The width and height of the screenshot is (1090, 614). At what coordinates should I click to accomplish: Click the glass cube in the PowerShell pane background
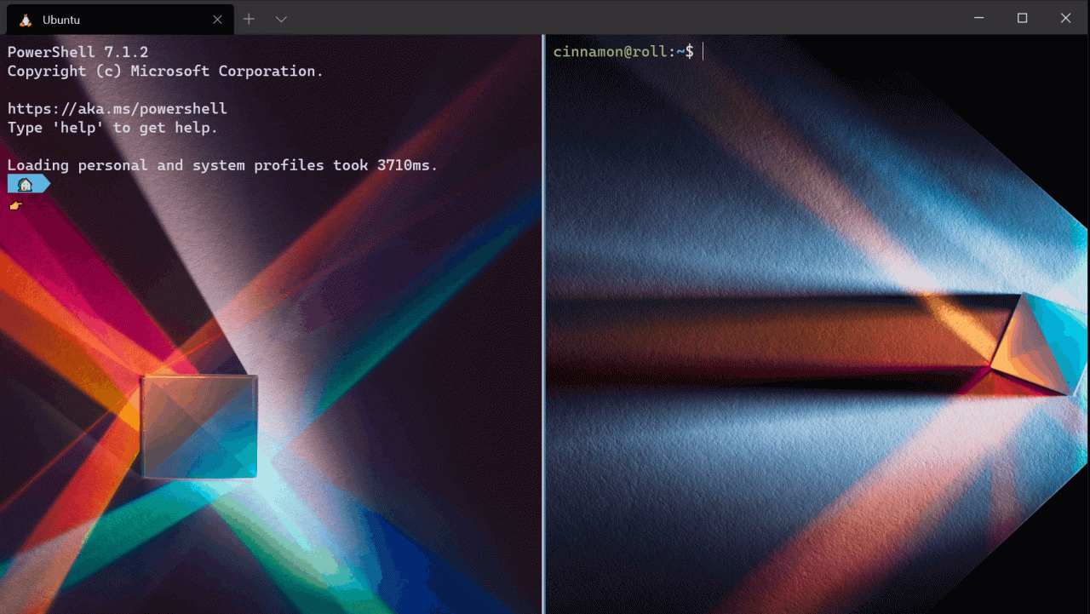pyautogui.click(x=199, y=426)
